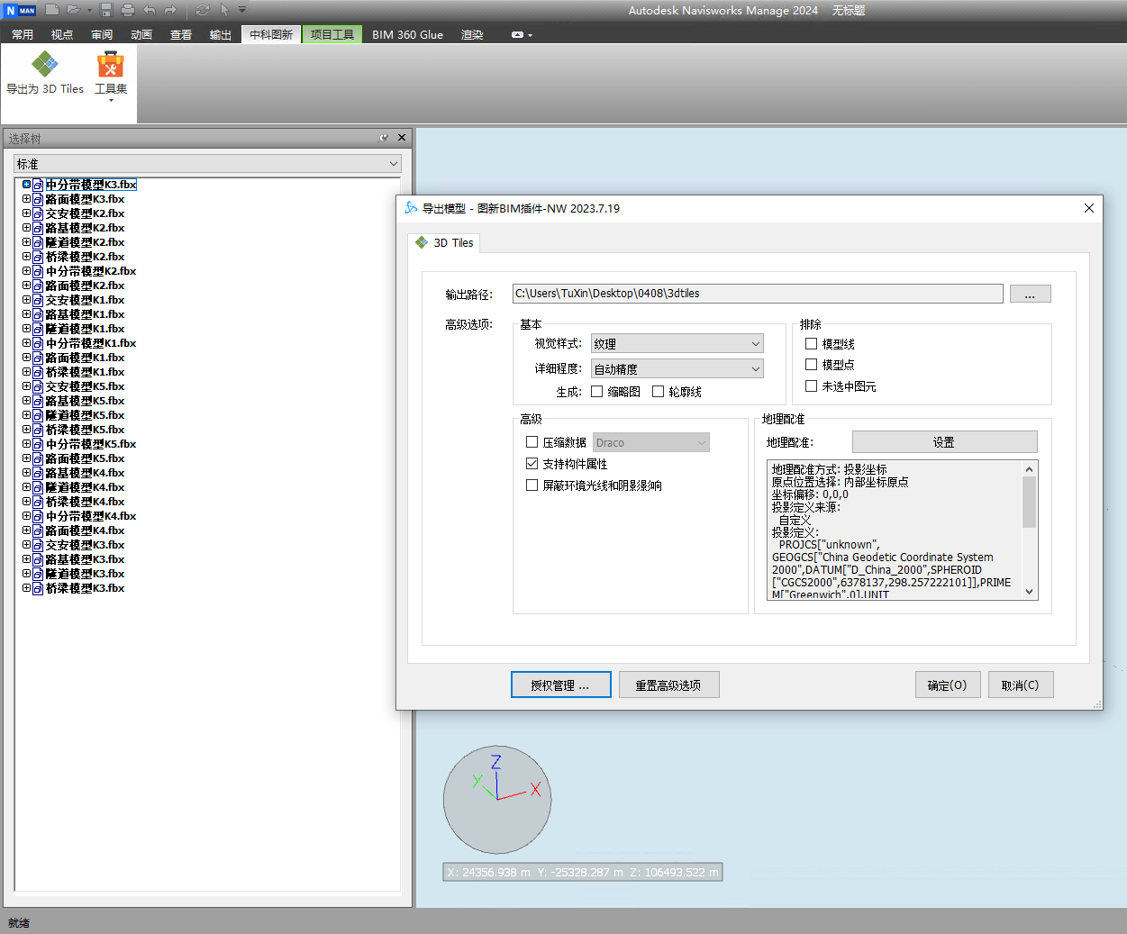1127x934 pixels.
Task: Click file icon of 路基模型K4.fbx
Action: 38,473
